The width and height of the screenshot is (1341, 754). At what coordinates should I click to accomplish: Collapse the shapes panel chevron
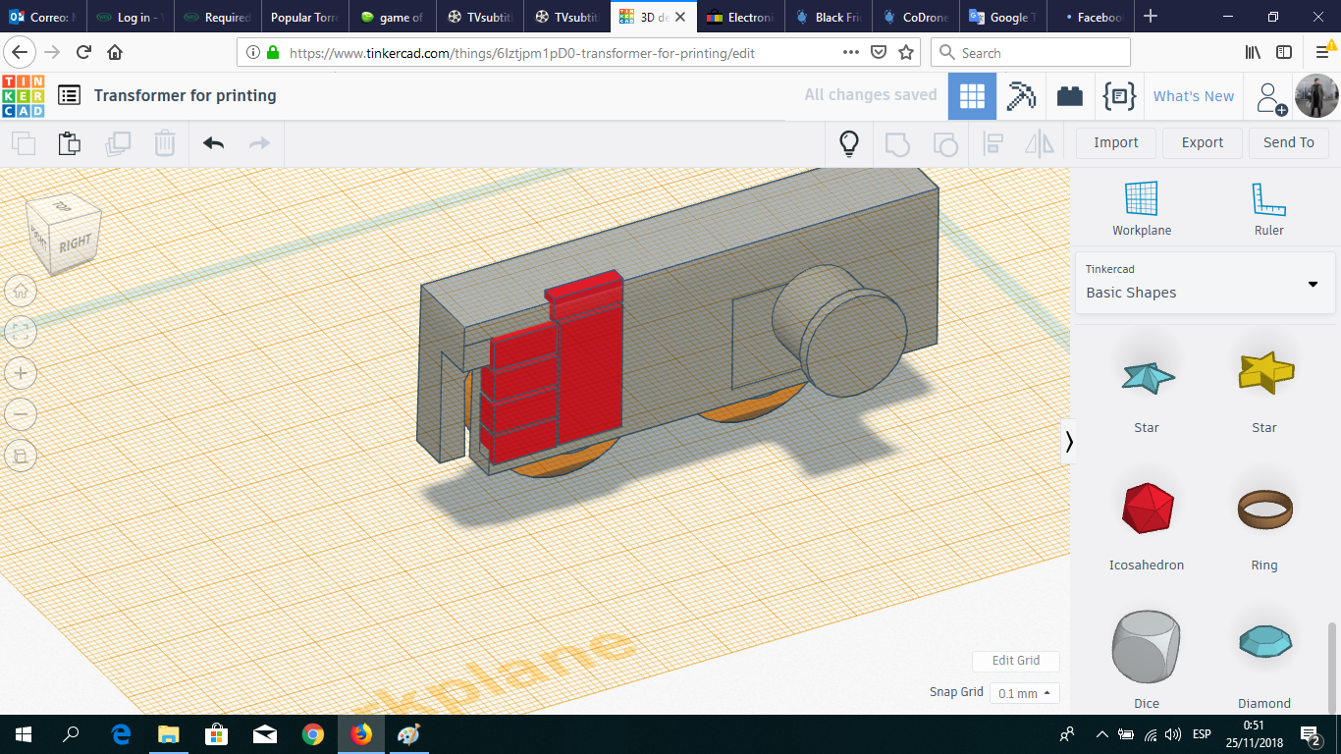[1069, 442]
